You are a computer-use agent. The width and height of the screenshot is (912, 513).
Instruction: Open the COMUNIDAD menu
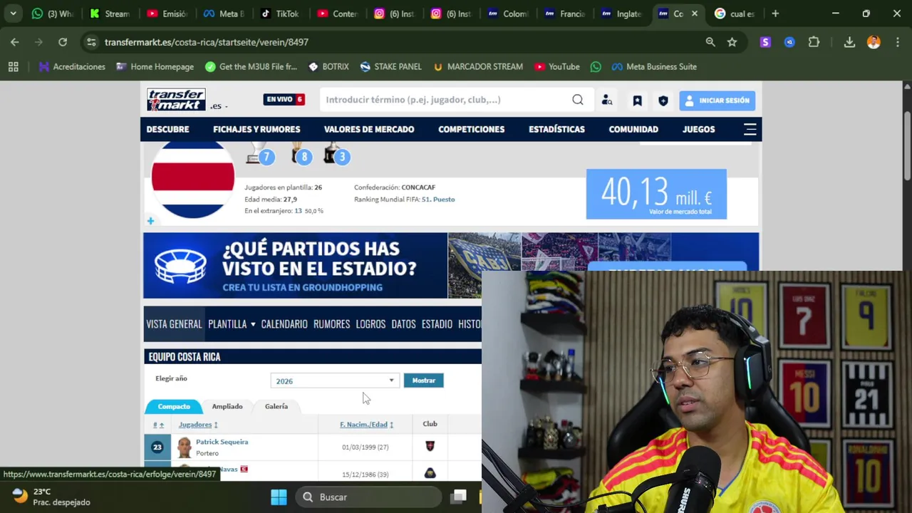click(633, 129)
